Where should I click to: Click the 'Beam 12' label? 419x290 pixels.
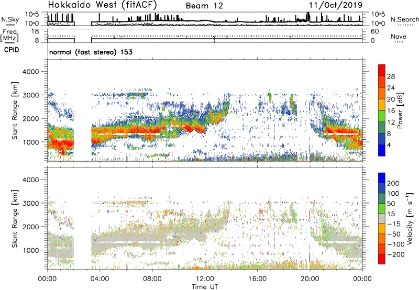click(x=204, y=6)
